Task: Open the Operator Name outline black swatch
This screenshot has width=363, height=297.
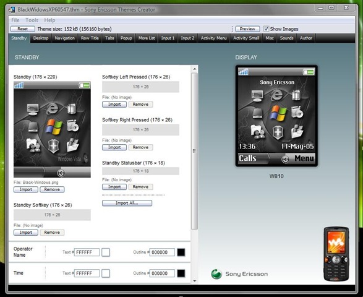Action: click(x=181, y=252)
